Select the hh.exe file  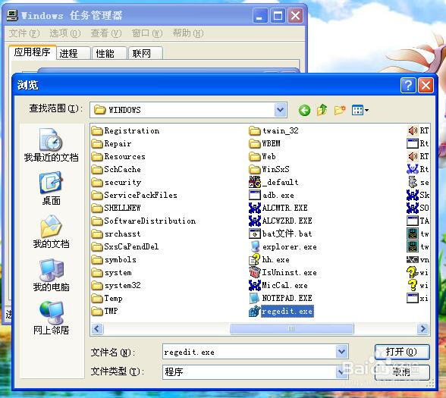pos(269,259)
